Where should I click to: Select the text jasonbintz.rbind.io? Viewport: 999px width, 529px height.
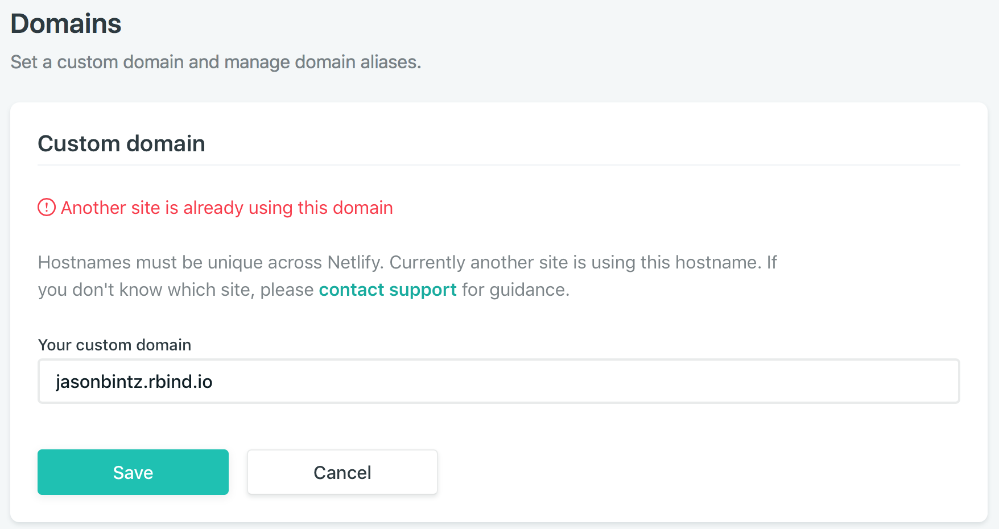tap(134, 382)
